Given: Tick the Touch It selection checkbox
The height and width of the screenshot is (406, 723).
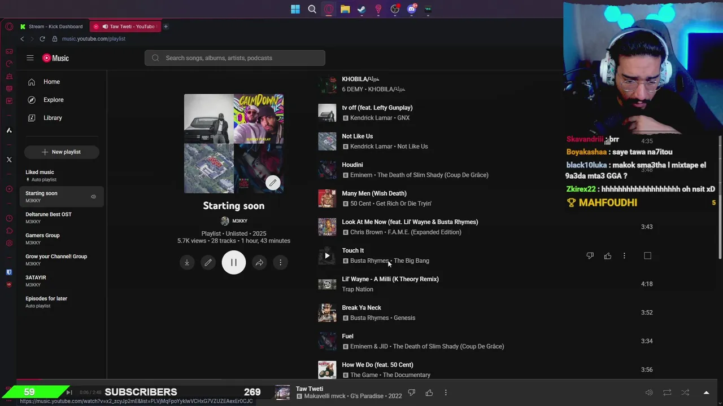Looking at the screenshot, I should (647, 256).
